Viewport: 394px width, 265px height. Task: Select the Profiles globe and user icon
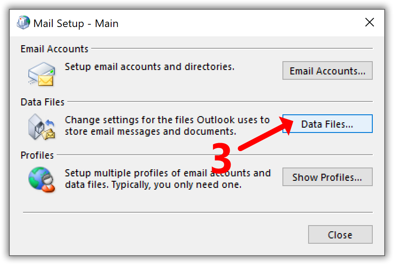coord(42,179)
